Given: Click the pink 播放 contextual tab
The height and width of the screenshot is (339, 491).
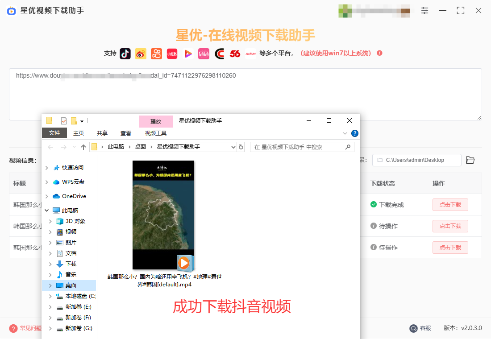Looking at the screenshot, I should (156, 121).
